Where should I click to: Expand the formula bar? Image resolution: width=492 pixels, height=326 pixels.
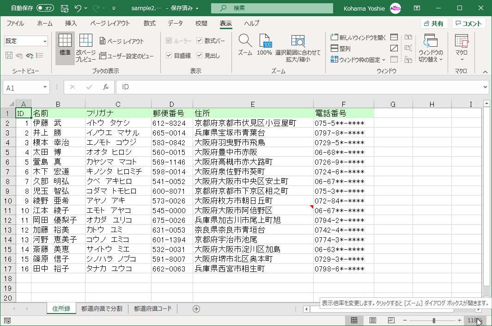(486, 87)
